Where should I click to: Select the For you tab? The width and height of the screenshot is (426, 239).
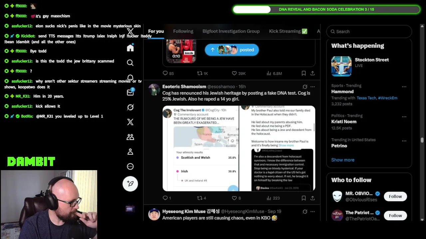pyautogui.click(x=156, y=31)
